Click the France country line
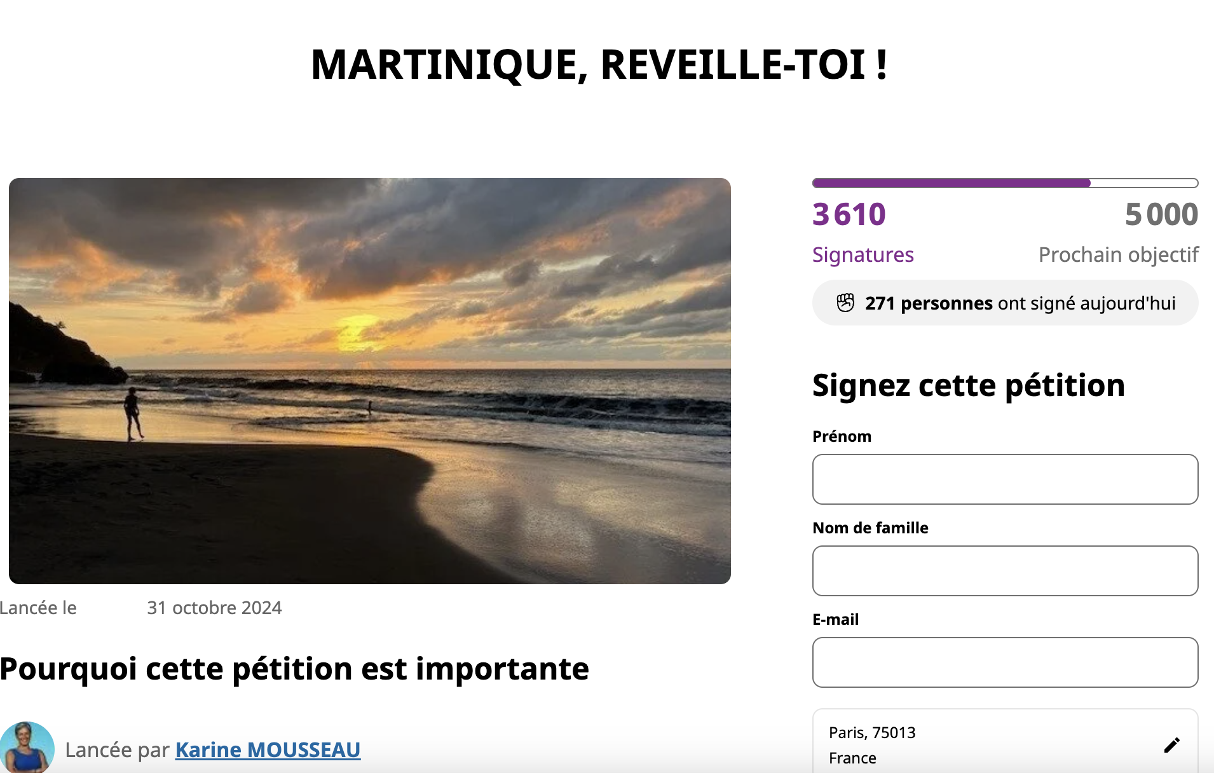Viewport: 1214px width, 773px height. [852, 758]
